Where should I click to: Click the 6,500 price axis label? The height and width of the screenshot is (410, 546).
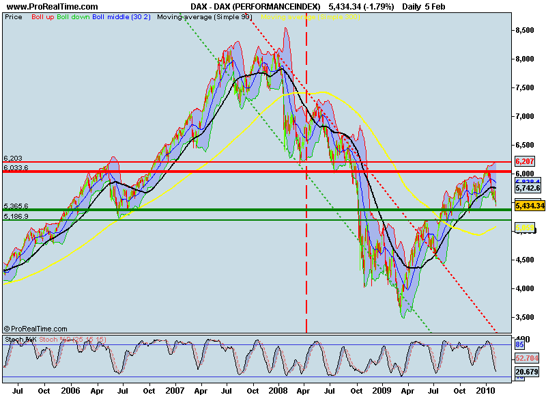click(x=524, y=145)
